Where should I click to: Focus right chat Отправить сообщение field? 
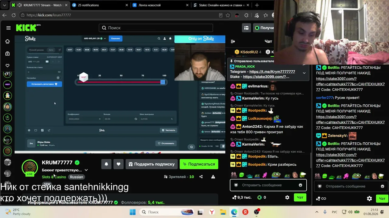(351, 186)
